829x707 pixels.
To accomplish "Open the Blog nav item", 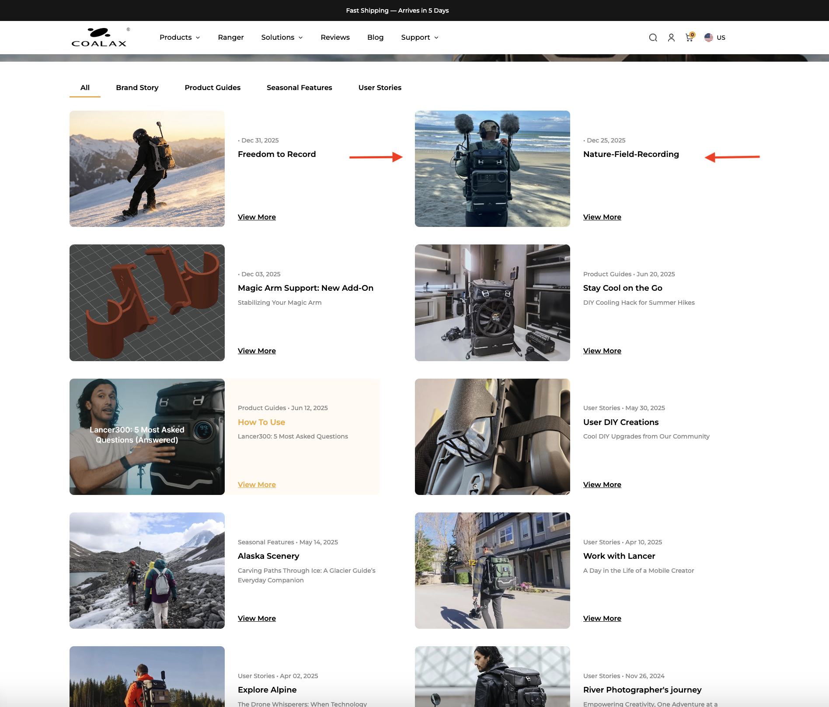I will click(376, 38).
